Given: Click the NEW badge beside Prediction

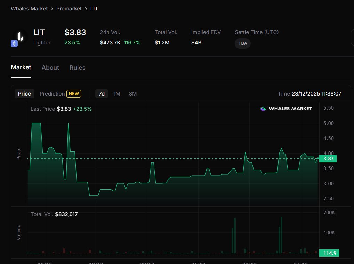Looking at the screenshot, I should click(74, 93).
